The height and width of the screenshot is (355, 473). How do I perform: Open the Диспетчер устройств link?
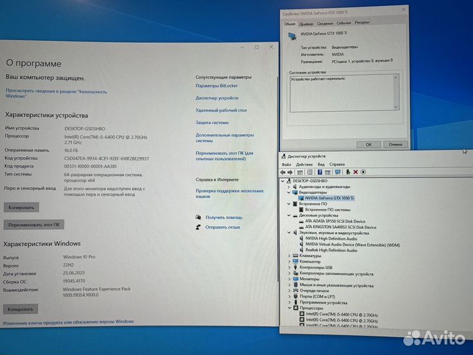click(x=212, y=98)
